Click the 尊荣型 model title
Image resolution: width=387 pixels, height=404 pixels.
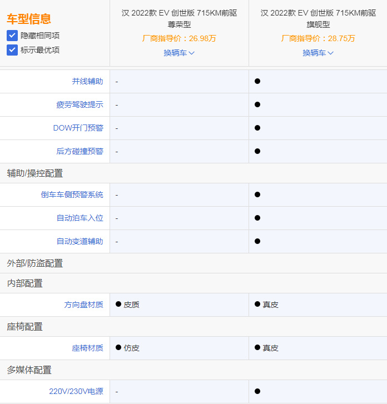coord(179,18)
